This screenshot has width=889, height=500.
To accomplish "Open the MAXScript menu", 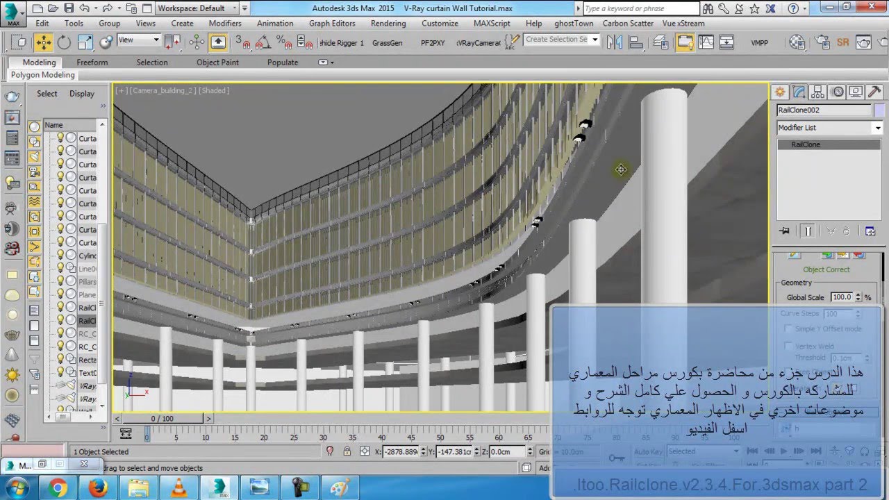I will click(492, 23).
